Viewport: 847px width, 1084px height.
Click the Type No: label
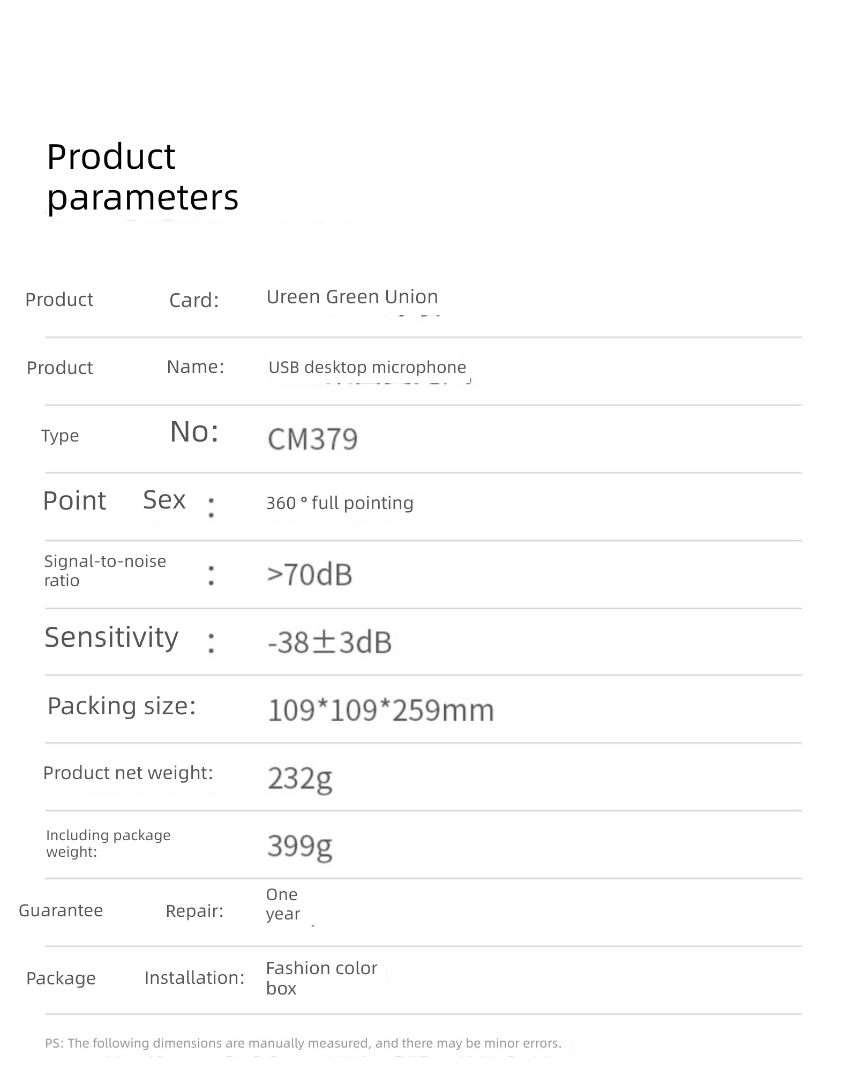(130, 433)
